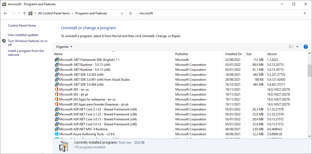Click Office icon of 365 Apps para Grandes Empresas
Viewport: 312px width, 154px height.
pos(57,104)
